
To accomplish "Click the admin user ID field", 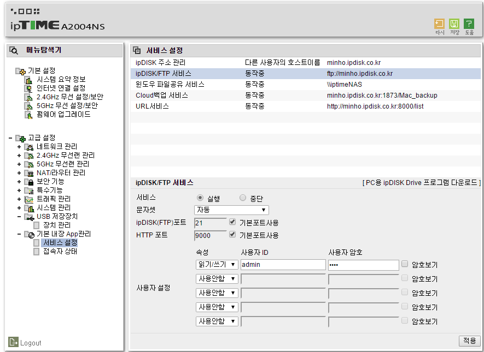I will coord(283,265).
